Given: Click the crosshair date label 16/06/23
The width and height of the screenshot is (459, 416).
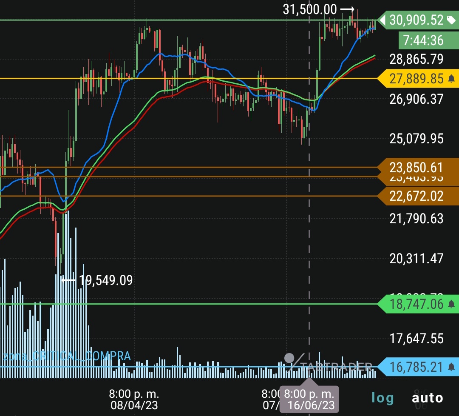Looking at the screenshot, I should pyautogui.click(x=309, y=399).
